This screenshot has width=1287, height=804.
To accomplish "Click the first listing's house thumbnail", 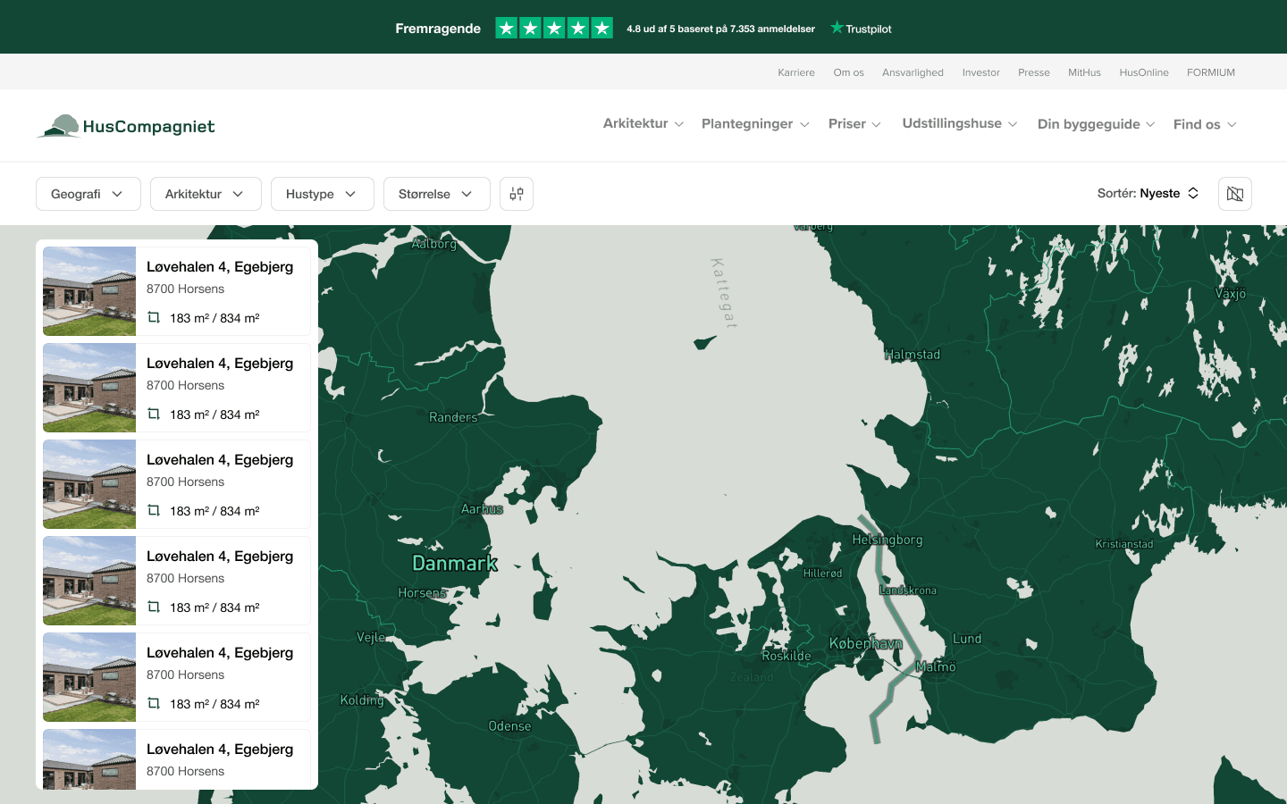I will 89,291.
